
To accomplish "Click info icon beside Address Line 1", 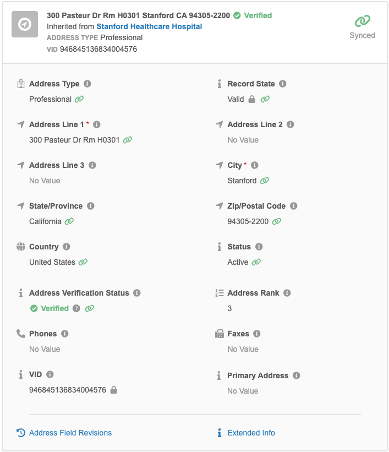I will point(97,124).
